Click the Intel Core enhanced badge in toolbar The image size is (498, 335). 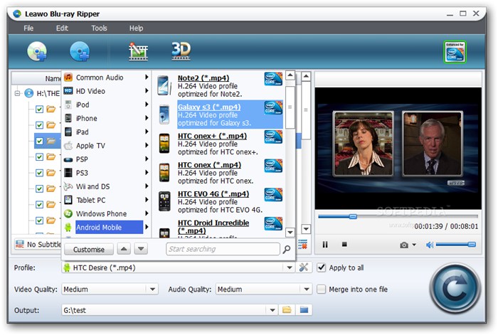tap(455, 52)
